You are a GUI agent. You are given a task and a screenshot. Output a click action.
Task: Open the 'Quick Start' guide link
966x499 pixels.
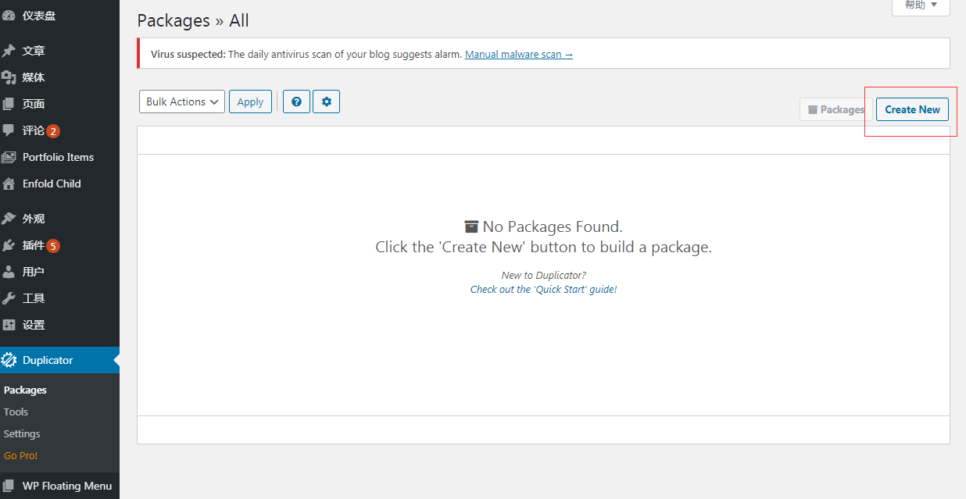[x=544, y=289]
